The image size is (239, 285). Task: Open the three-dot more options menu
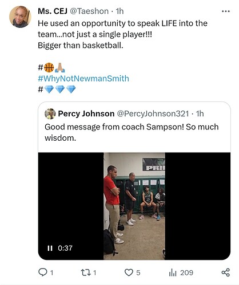(226, 11)
